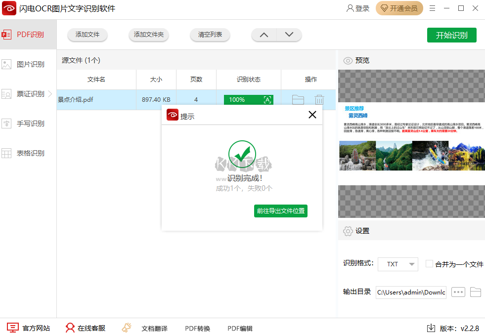Image resolution: width=485 pixels, height=335 pixels.
Task: Open output directory folder icon
Action: point(475,292)
